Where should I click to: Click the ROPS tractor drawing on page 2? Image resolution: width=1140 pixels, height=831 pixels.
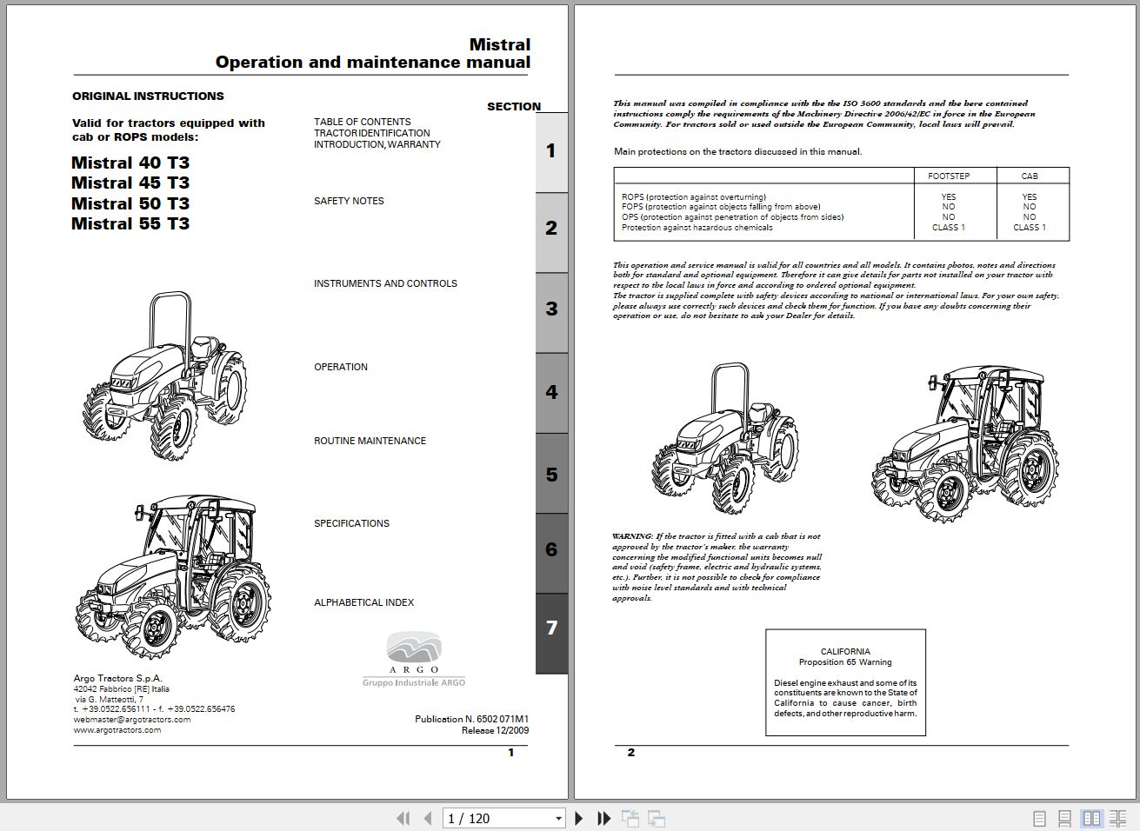pos(724,440)
